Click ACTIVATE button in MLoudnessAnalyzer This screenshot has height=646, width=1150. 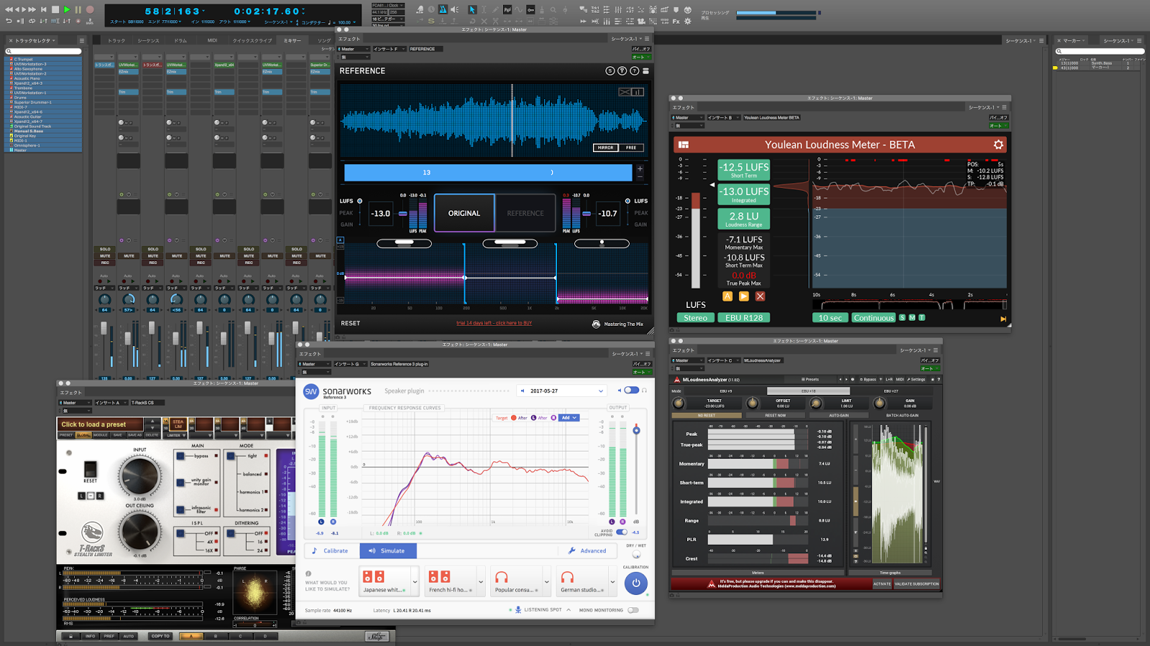point(882,584)
